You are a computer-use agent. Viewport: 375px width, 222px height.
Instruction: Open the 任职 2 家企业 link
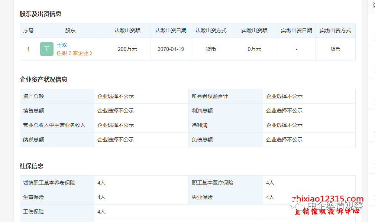click(x=72, y=53)
